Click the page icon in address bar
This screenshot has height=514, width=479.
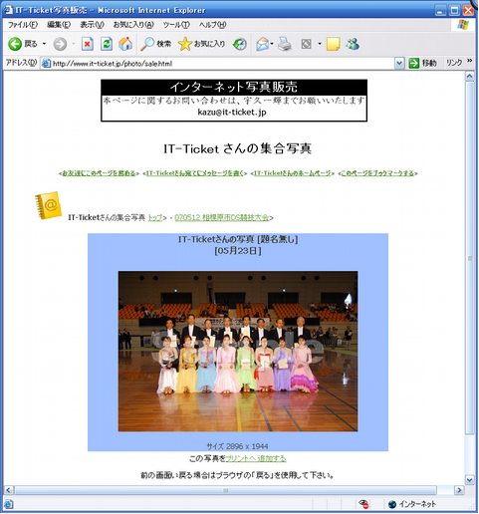click(46, 63)
